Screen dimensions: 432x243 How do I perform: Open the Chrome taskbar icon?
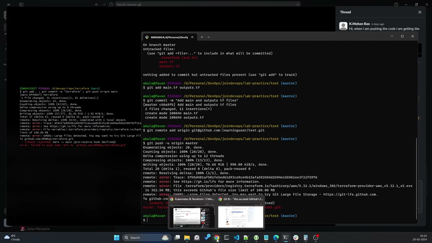[217, 238]
